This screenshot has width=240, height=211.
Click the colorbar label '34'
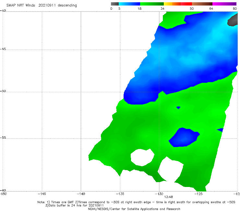(162, 8)
